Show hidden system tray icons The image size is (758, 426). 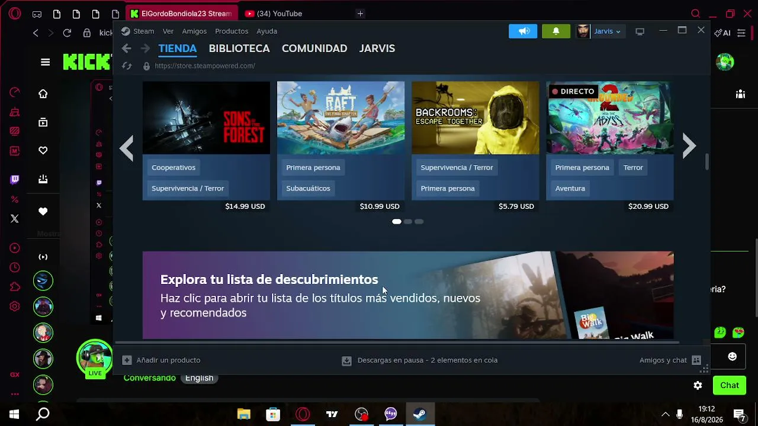(665, 414)
